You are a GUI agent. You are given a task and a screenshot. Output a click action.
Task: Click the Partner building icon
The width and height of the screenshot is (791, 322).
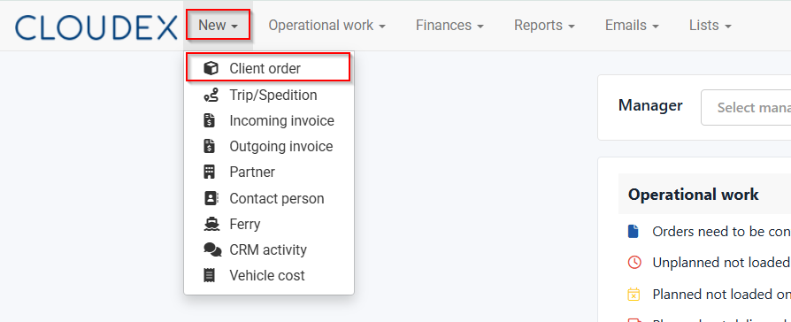coord(210,172)
